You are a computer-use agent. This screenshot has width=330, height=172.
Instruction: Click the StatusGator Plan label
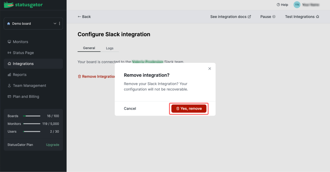pyautogui.click(x=20, y=145)
